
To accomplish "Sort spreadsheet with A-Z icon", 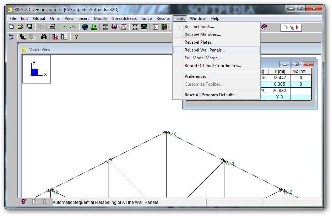I will (11, 37).
